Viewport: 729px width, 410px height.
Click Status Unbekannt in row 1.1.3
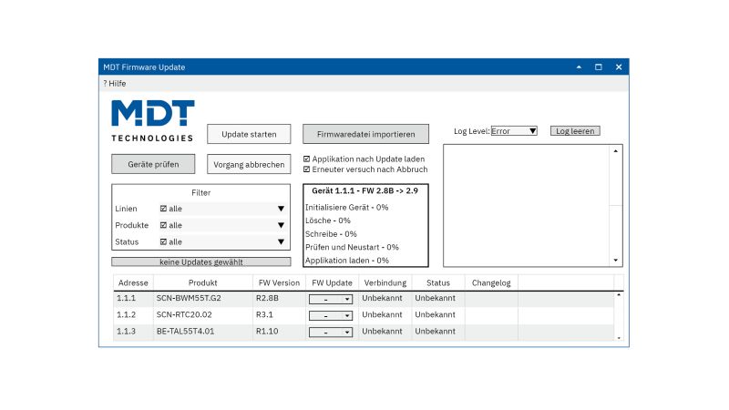click(x=436, y=332)
